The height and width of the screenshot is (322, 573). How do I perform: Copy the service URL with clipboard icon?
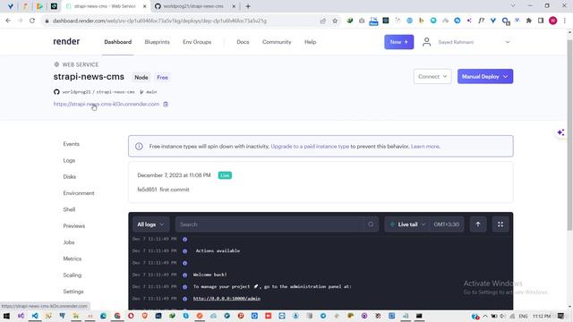click(x=166, y=104)
